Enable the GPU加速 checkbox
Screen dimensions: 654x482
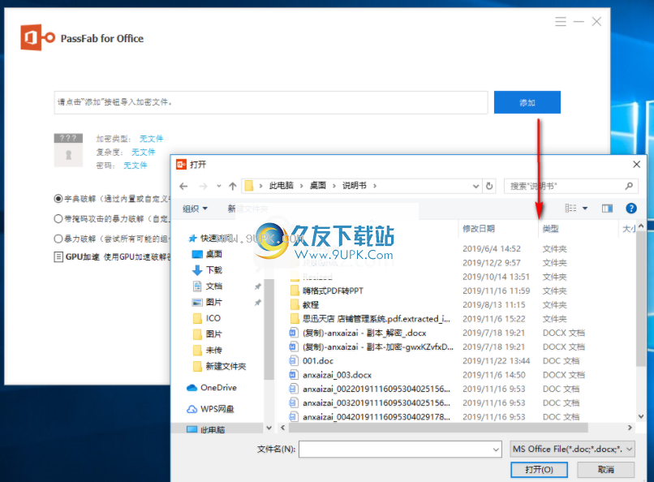tap(58, 256)
